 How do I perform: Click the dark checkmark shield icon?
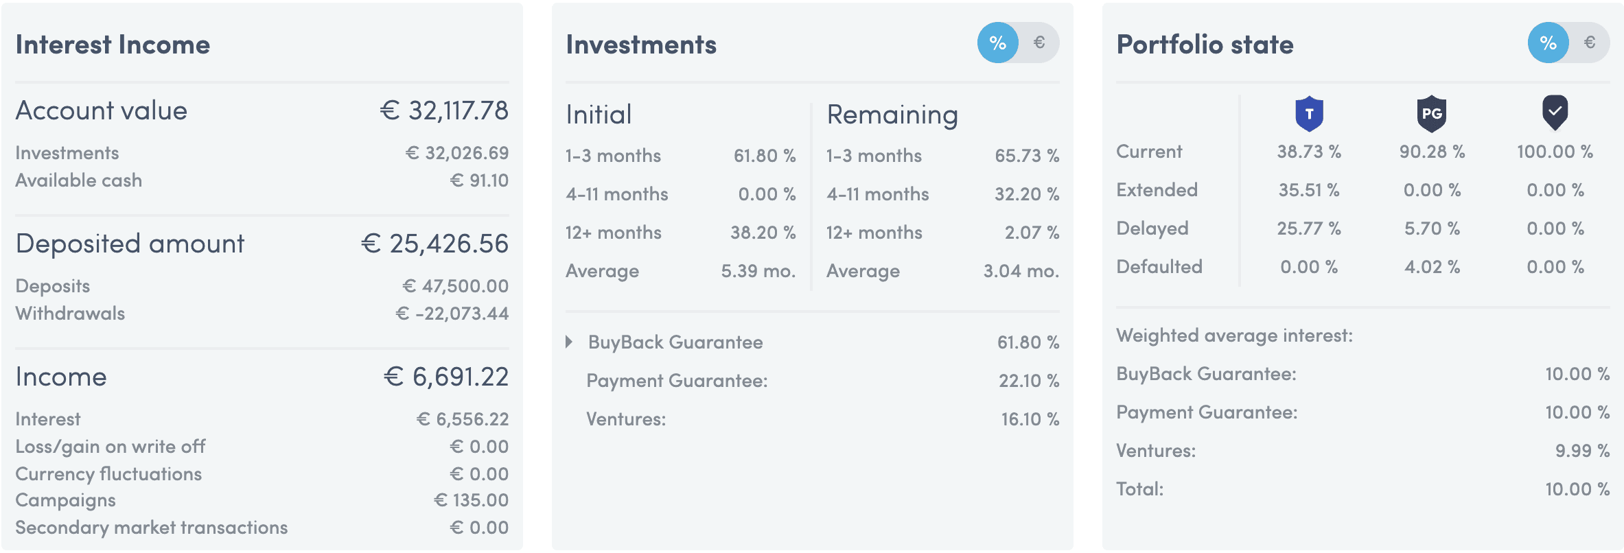tap(1555, 113)
